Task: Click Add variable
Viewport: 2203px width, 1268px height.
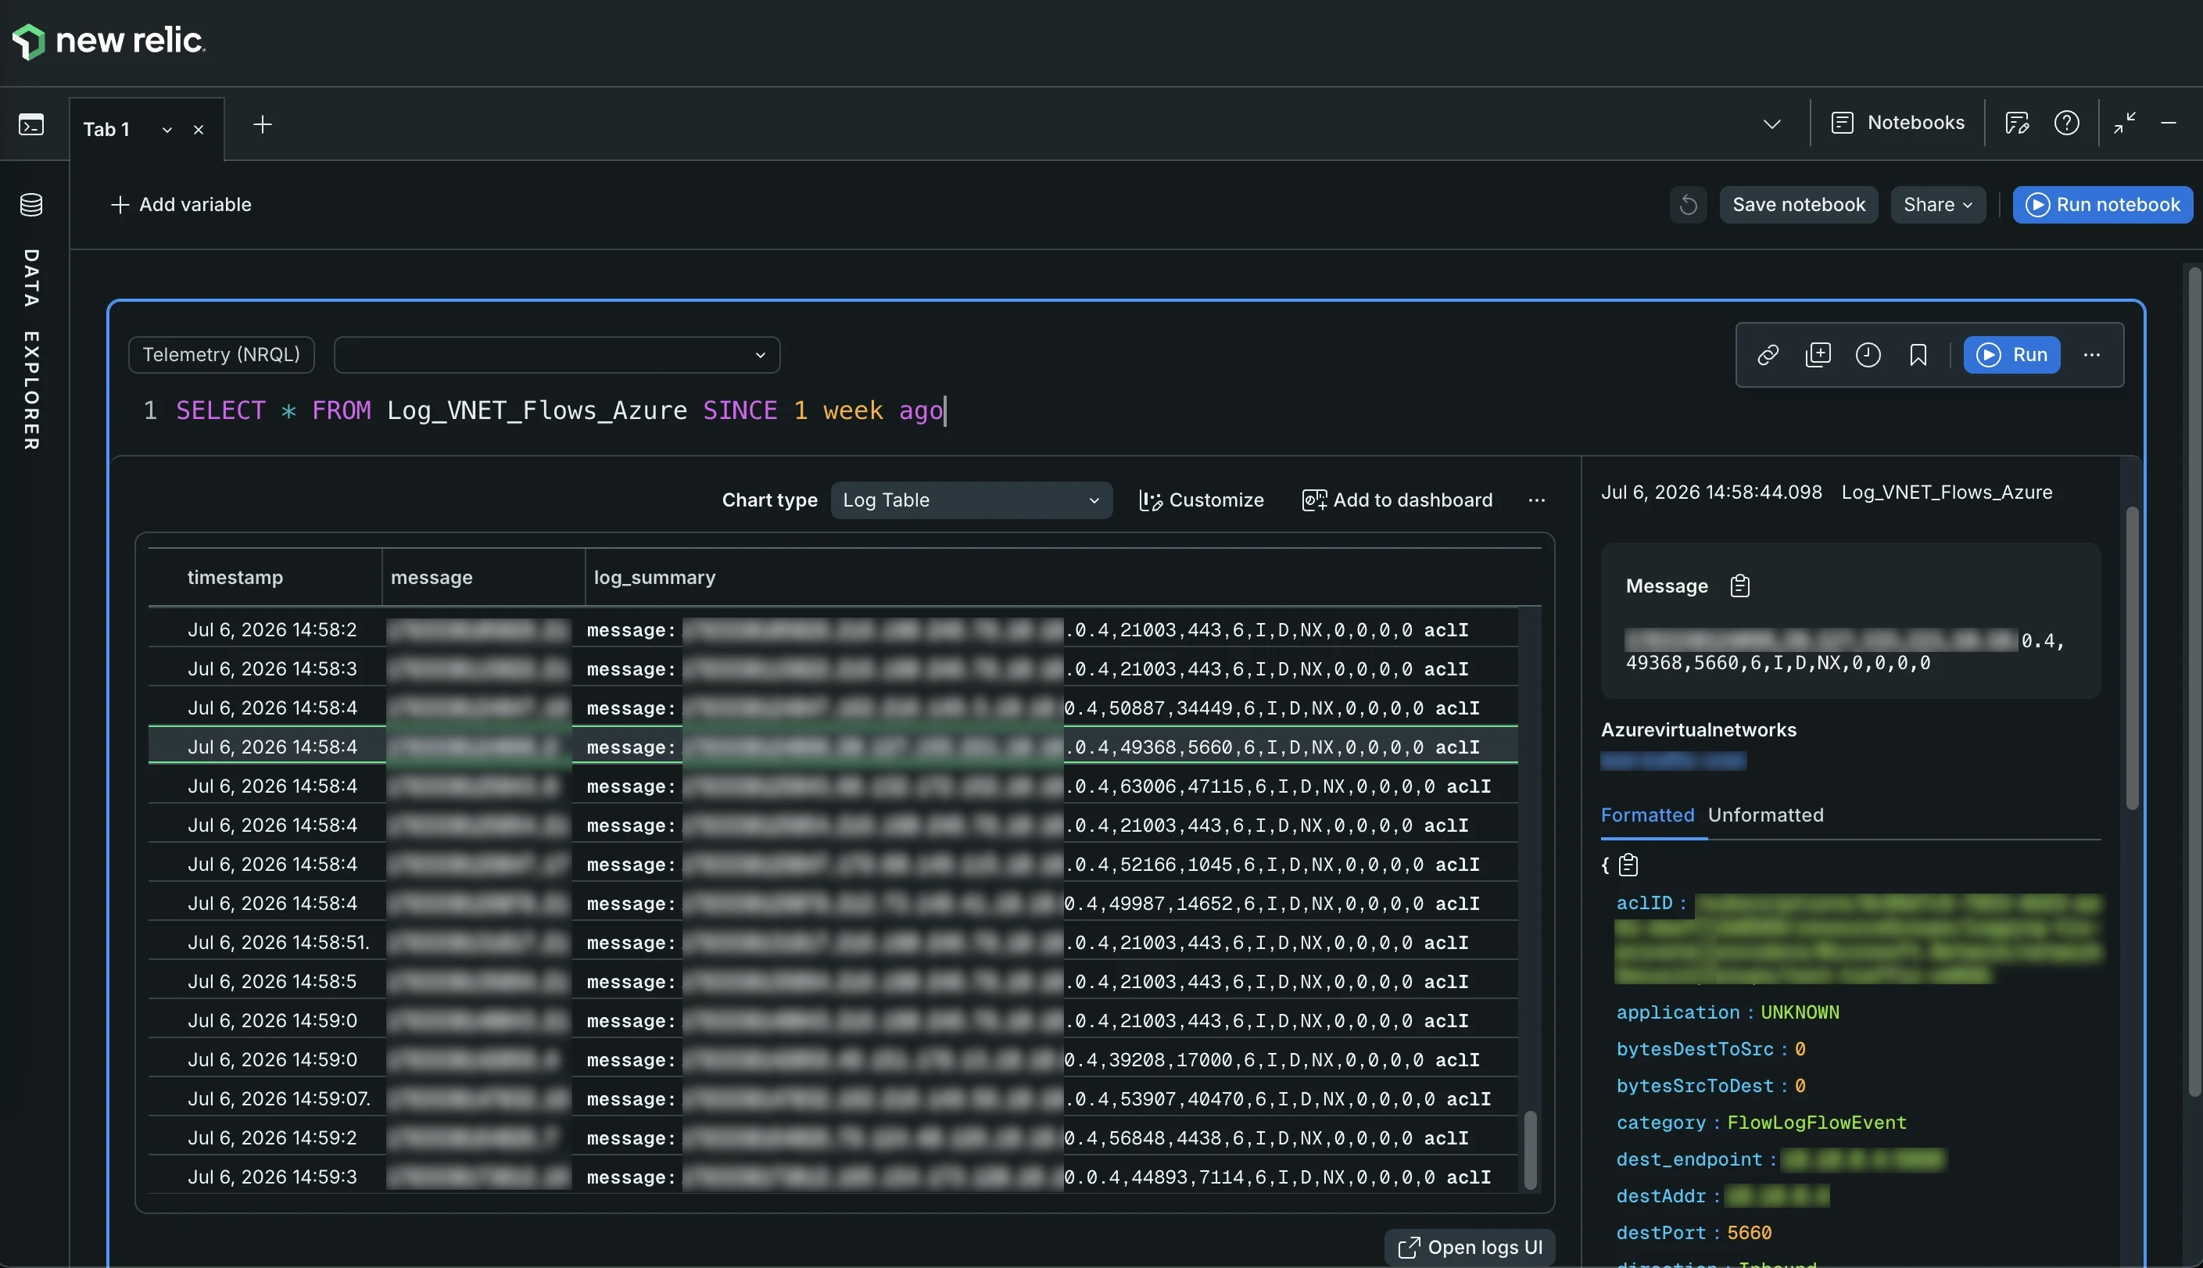Action: click(x=181, y=205)
